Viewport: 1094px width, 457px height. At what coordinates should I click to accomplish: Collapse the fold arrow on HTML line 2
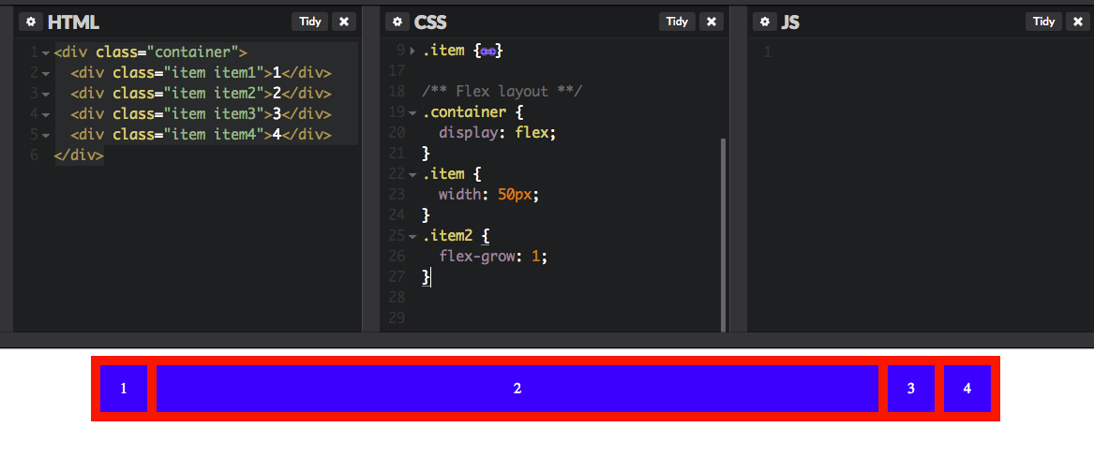[x=45, y=73]
